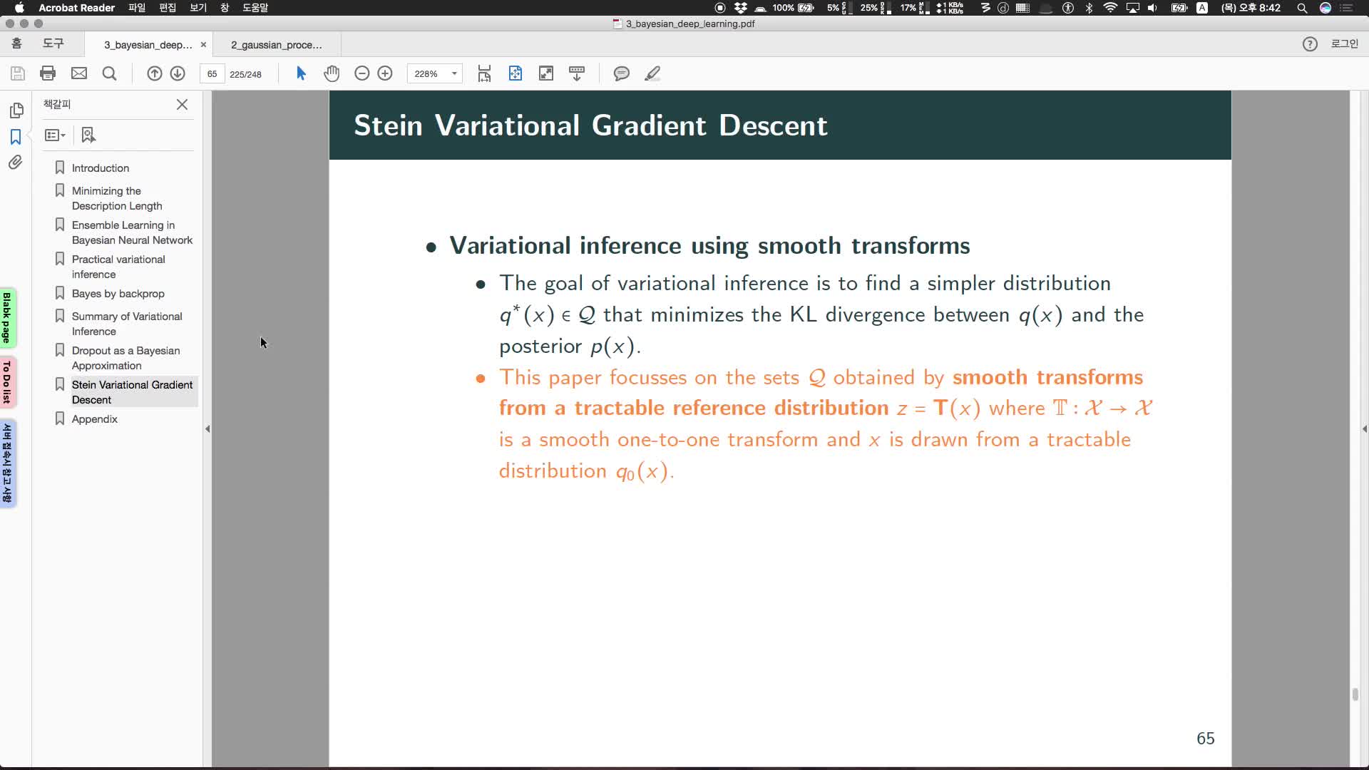Image resolution: width=1369 pixels, height=770 pixels.
Task: Switch to the 2_gaussian_proce tab
Action: [x=275, y=44]
